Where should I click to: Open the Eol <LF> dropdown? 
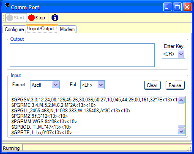click(101, 85)
